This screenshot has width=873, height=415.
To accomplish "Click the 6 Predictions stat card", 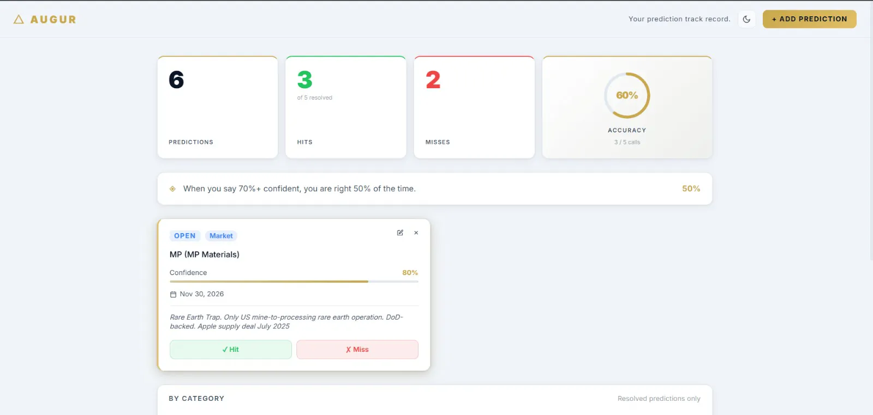I will (218, 107).
